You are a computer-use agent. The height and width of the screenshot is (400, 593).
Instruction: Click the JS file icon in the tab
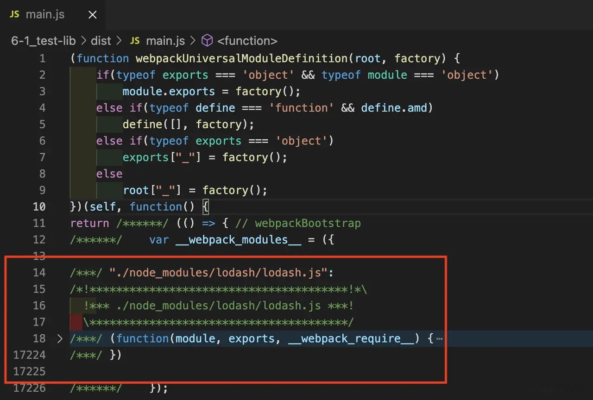[15, 14]
